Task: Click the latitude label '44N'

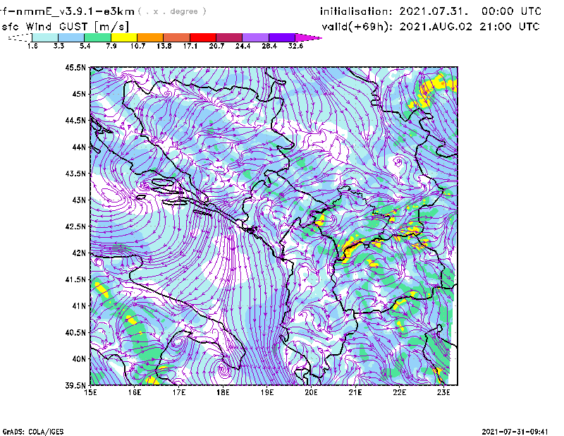Action: 79,147
